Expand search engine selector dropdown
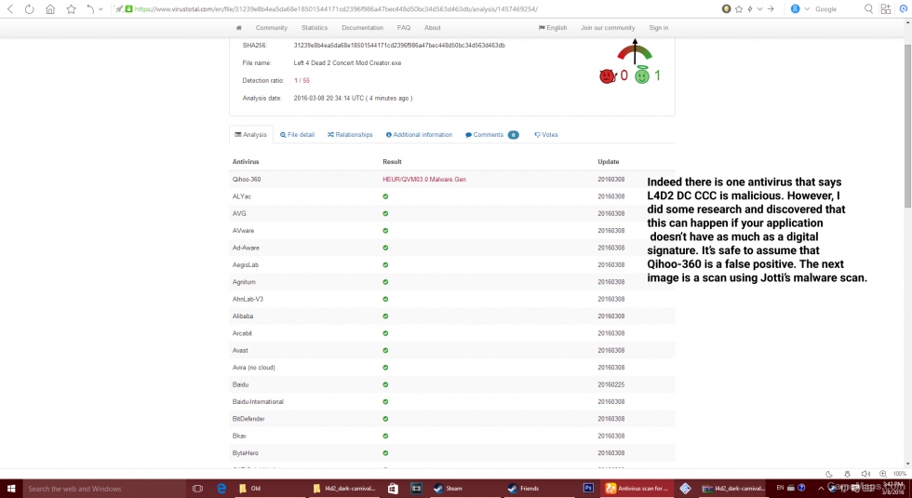This screenshot has width=912, height=498. [x=807, y=8]
